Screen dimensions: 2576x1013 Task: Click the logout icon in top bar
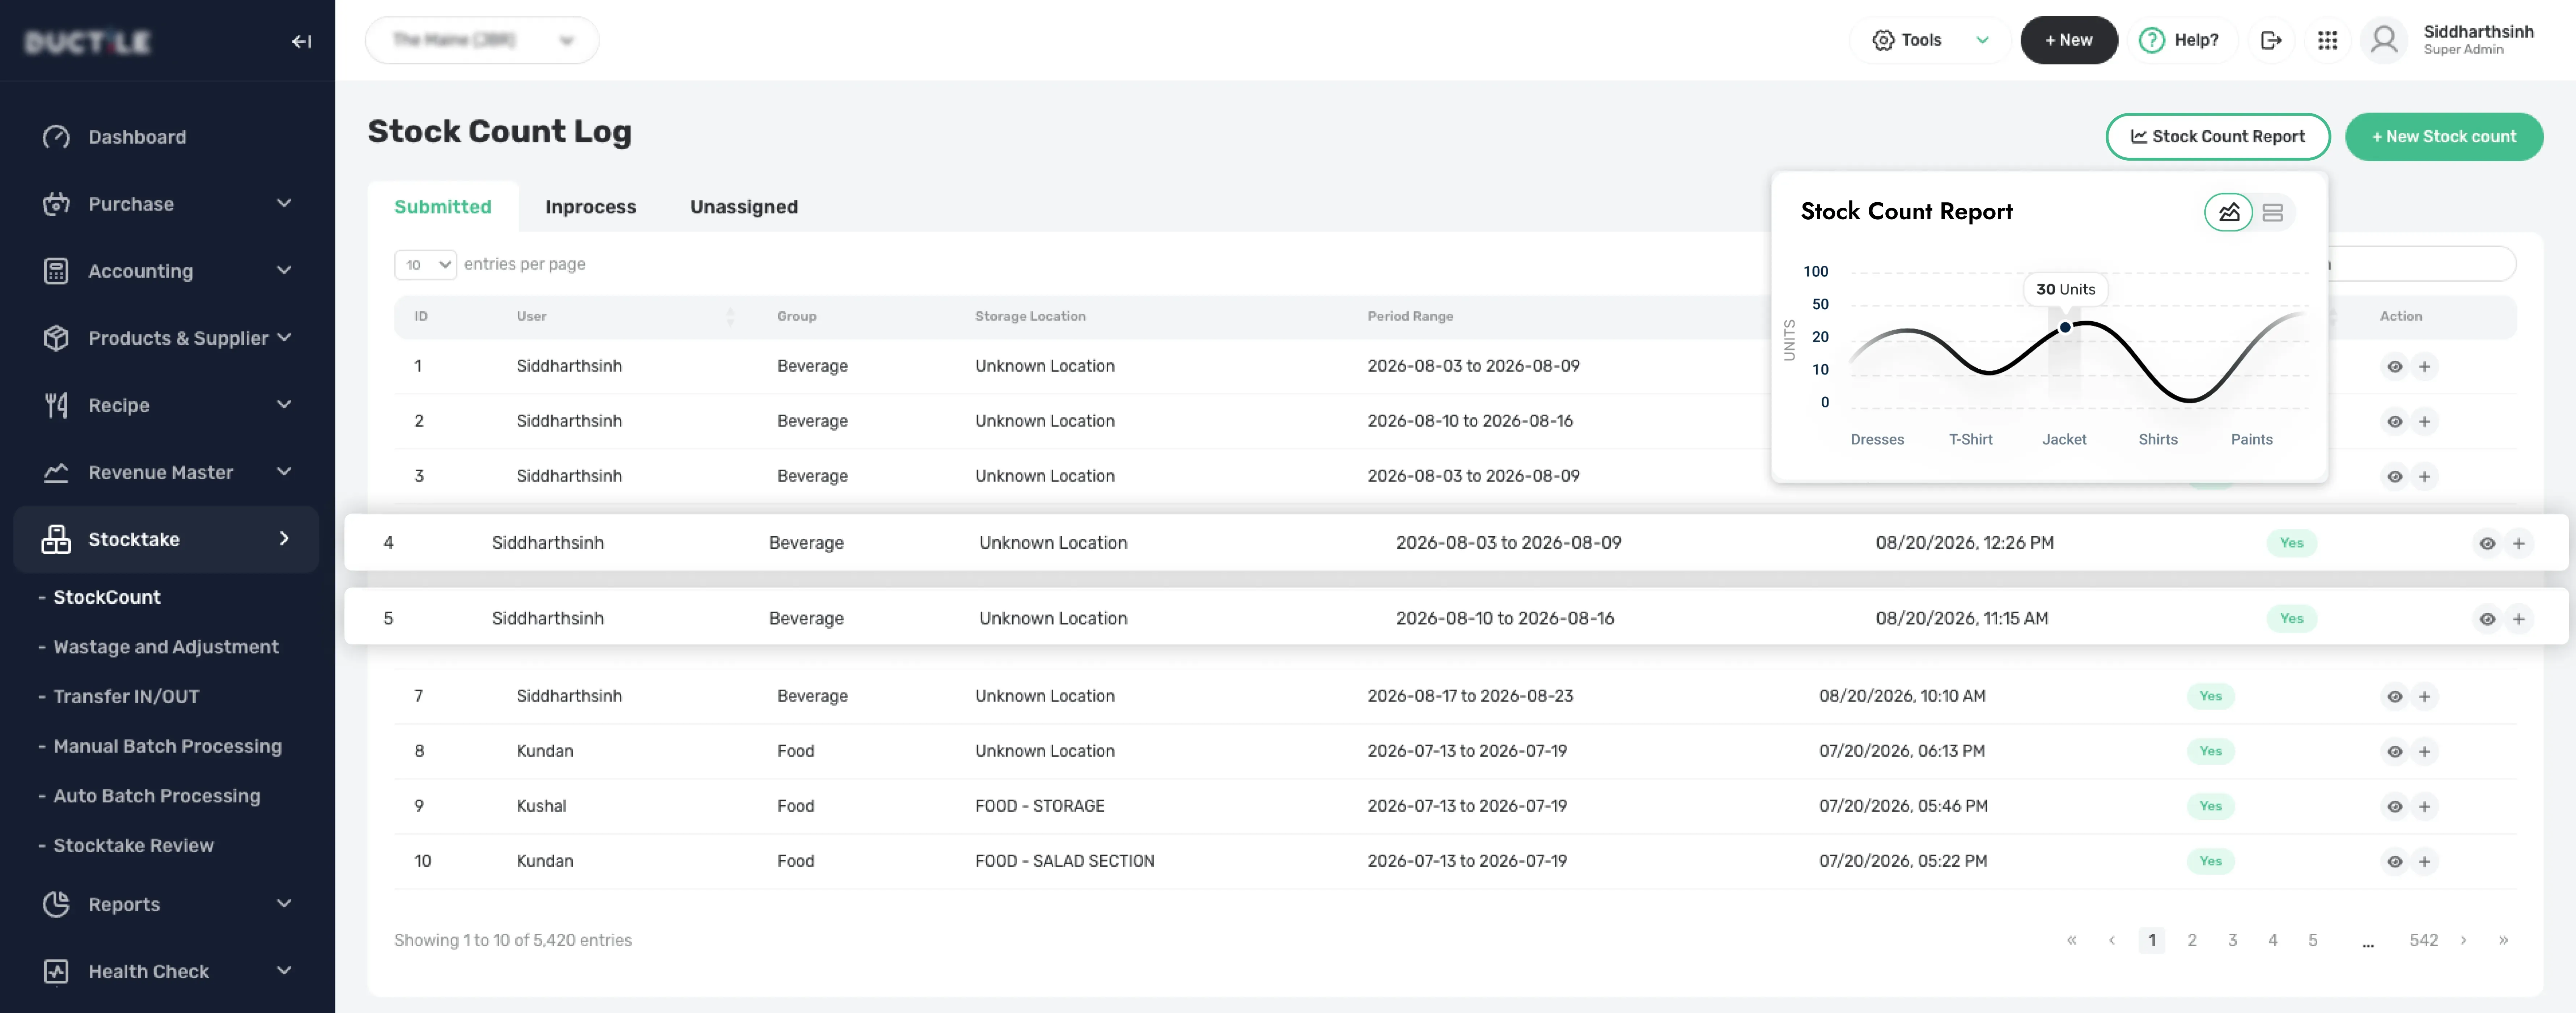2271,40
